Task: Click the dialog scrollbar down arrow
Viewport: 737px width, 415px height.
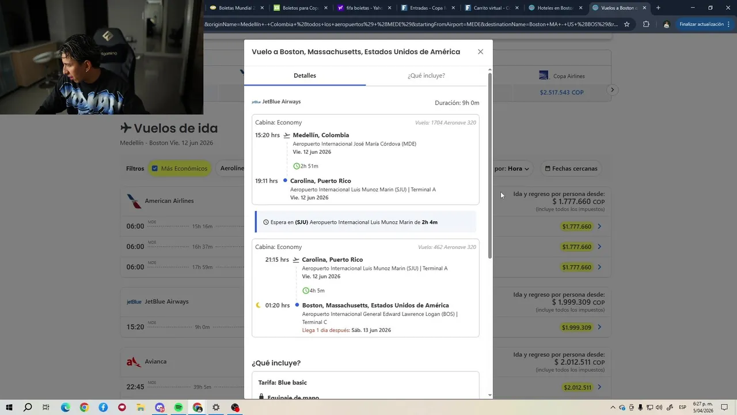Action: 490,395
